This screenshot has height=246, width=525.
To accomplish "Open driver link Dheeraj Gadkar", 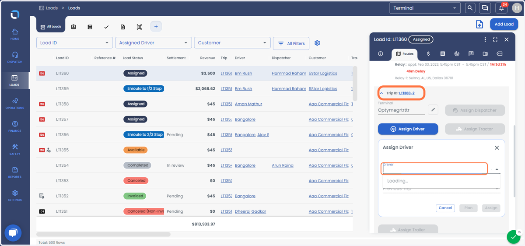I will pos(250,211).
